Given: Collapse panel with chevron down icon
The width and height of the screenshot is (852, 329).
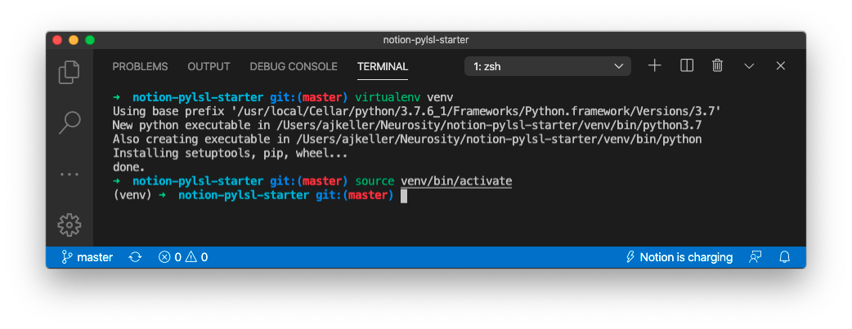Looking at the screenshot, I should point(749,66).
